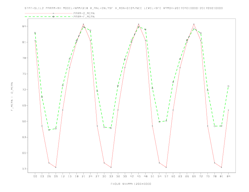Image resolution: width=249 pixels, height=192 pixels.
Task: Select green F_MEAN circle marker at hour 00
Action: (35, 33)
